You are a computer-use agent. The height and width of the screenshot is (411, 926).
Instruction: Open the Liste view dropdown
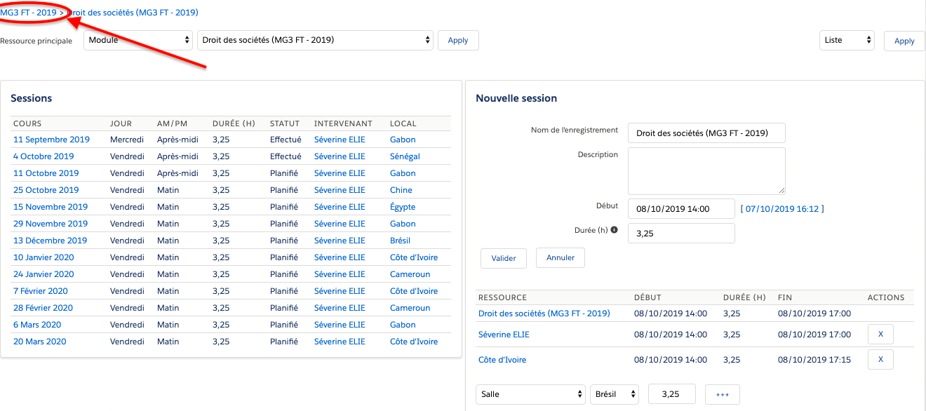click(847, 40)
